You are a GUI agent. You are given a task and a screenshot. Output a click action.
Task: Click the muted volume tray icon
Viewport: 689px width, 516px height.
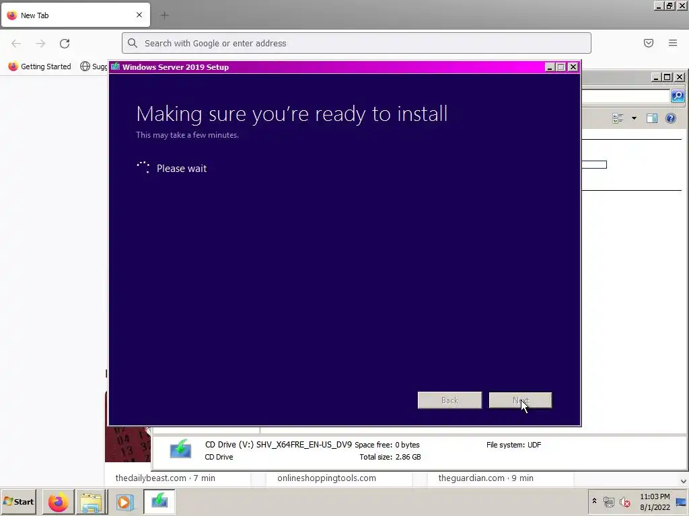click(624, 501)
